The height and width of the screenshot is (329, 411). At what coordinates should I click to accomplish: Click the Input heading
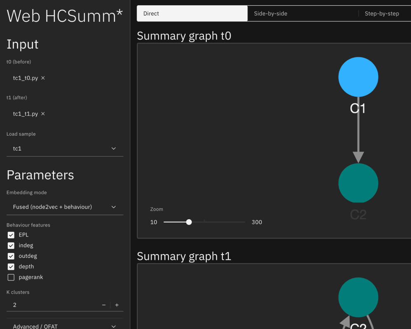coord(23,44)
